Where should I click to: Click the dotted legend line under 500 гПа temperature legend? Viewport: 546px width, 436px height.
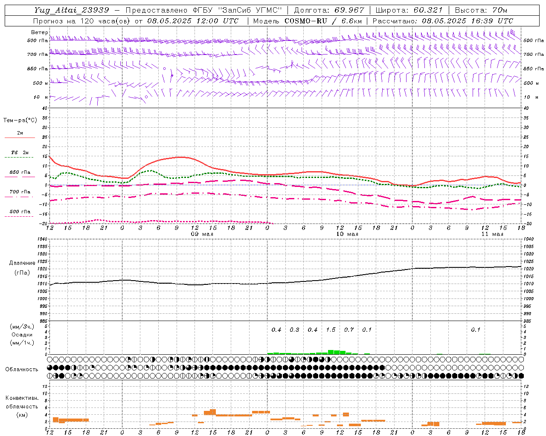(x=19, y=217)
